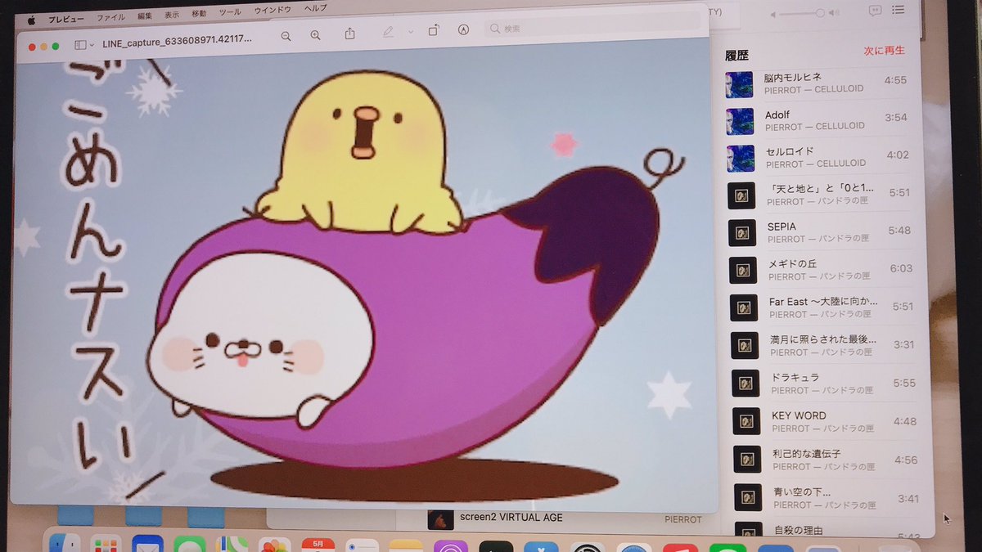Select the Adolf track row
982x552 pixels.
point(818,120)
